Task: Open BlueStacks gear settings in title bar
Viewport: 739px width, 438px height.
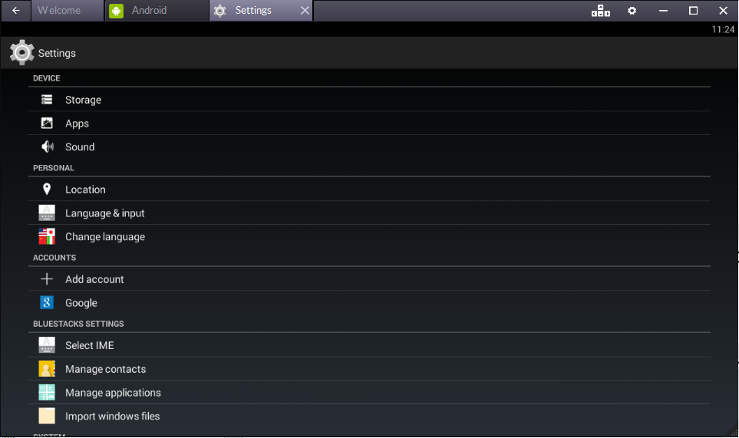Action: pyautogui.click(x=632, y=11)
